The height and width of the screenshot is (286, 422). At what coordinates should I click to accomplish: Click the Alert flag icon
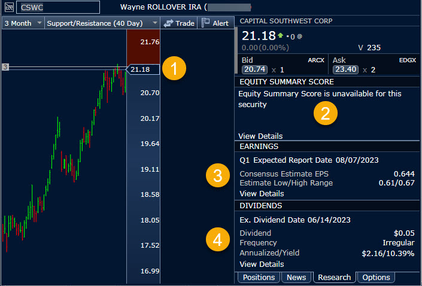click(x=206, y=23)
